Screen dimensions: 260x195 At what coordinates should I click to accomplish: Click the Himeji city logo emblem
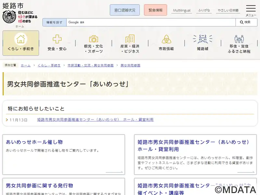[9, 16]
